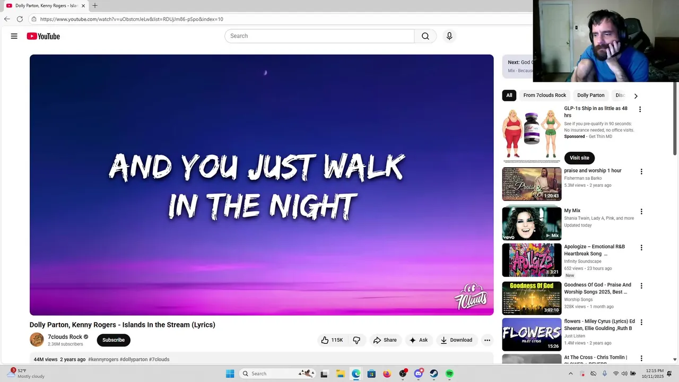Download the current video
The height and width of the screenshot is (382, 679).
456,340
